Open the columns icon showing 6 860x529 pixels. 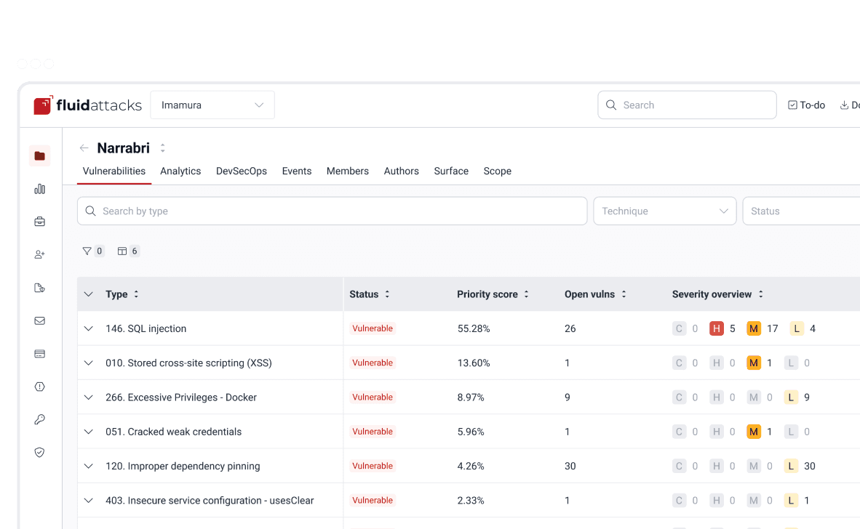point(122,251)
